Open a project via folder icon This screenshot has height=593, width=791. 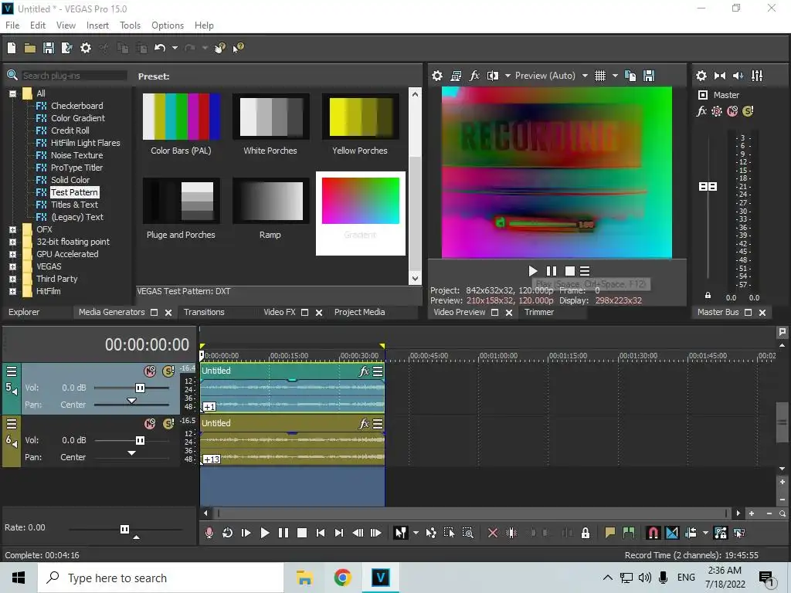[30, 48]
